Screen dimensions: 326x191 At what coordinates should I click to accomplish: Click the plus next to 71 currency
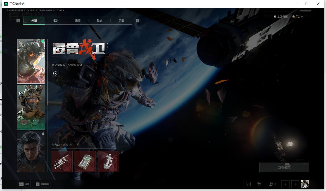[302, 17]
